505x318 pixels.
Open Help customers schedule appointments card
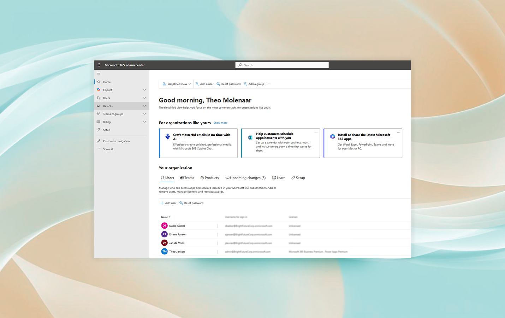[x=280, y=143]
